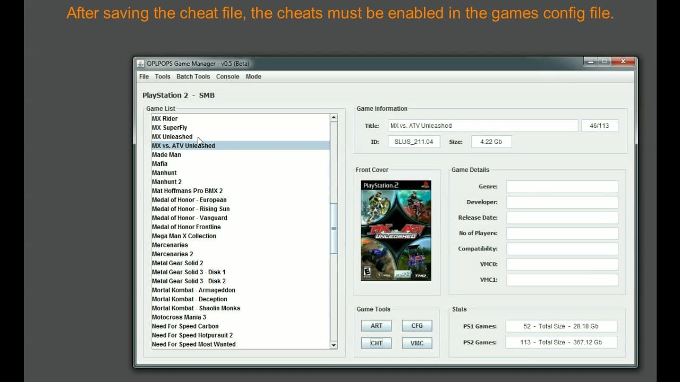Click the Title input field
Screen dimensions: 680x382
[483, 126]
